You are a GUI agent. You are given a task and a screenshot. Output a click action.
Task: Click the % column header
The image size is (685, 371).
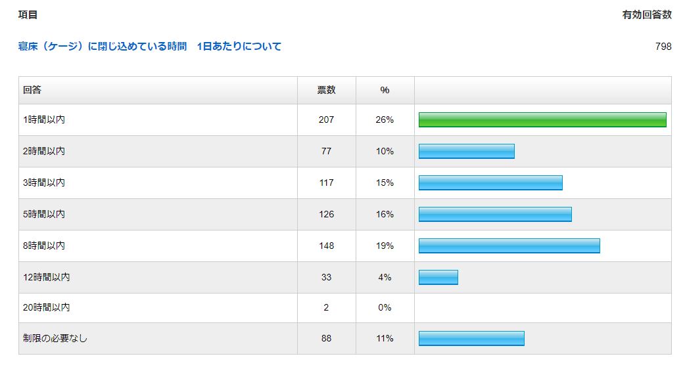pyautogui.click(x=385, y=90)
